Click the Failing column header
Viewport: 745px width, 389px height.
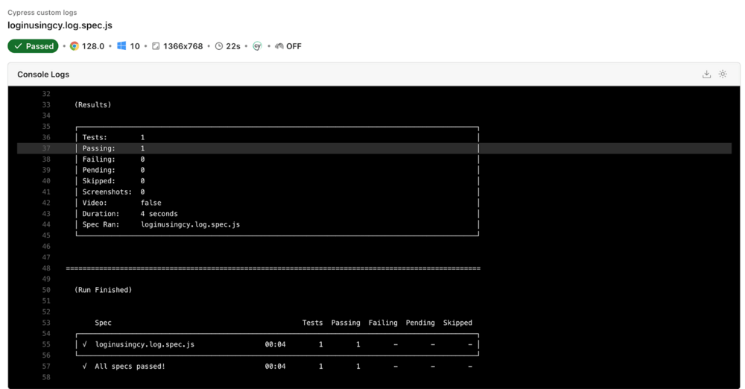tap(383, 323)
